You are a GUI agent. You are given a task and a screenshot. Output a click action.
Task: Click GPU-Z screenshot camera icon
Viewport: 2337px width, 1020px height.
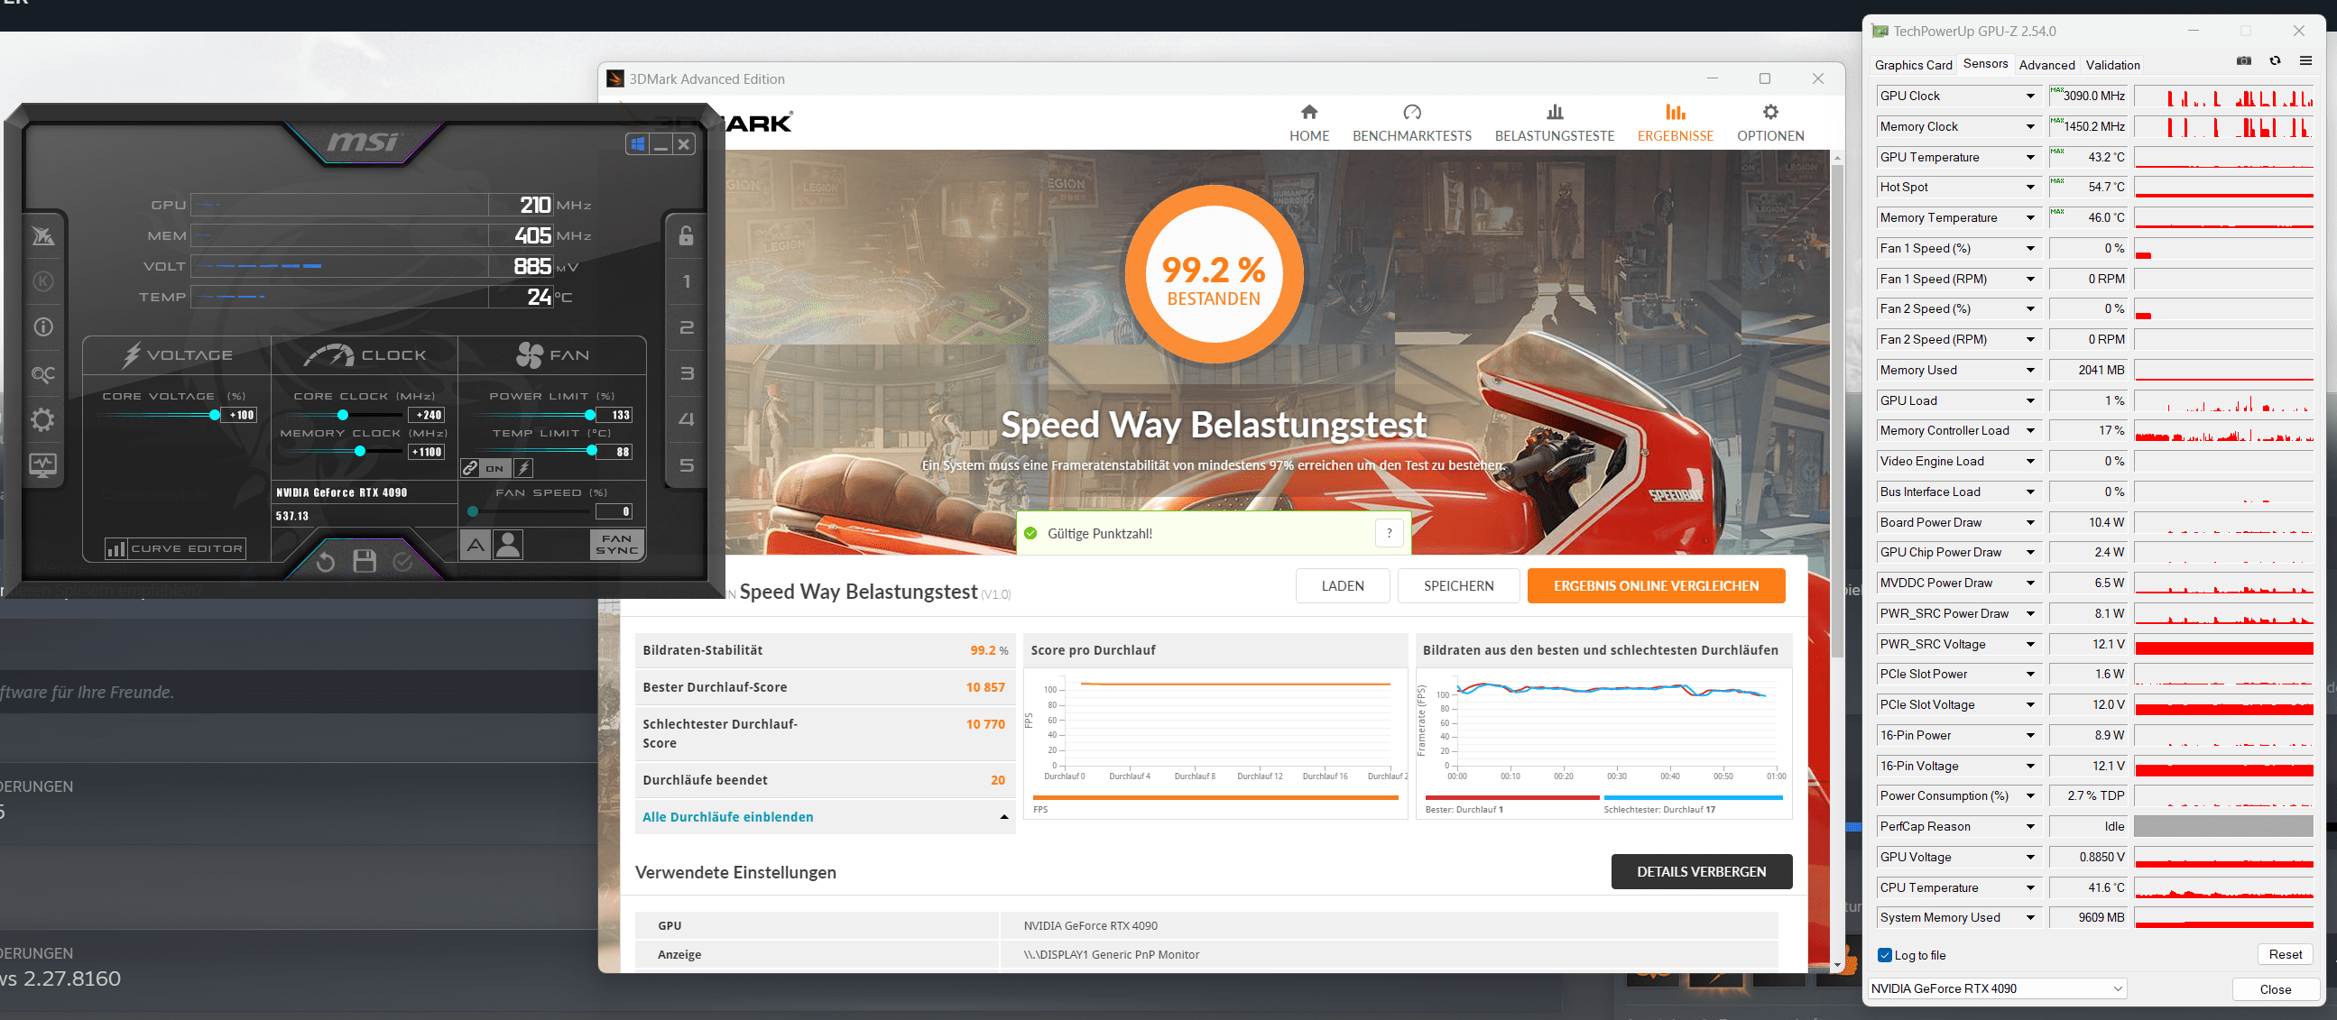[x=2243, y=60]
